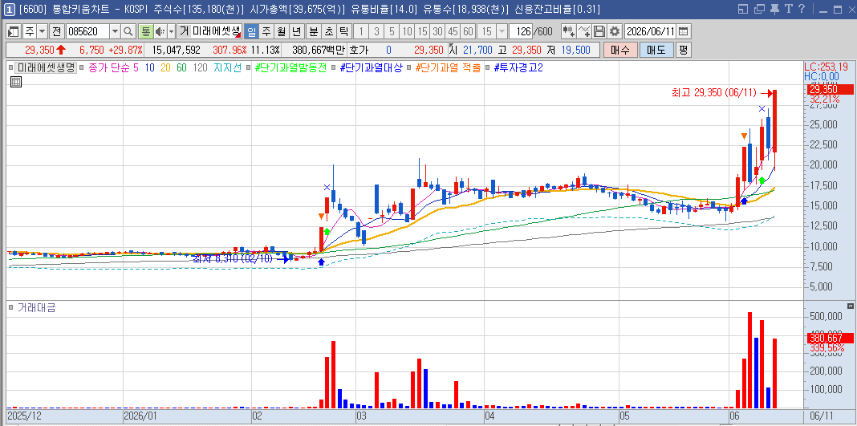
Task: Click the data grid icon below the legend
Action: click(x=16, y=82)
